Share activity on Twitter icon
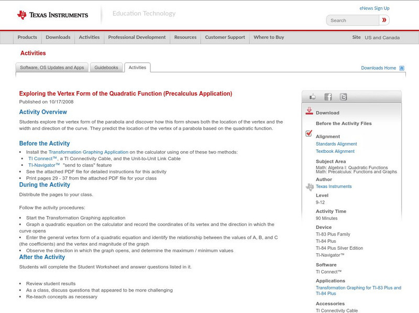Viewport: 419px width, 313px height. point(343,97)
